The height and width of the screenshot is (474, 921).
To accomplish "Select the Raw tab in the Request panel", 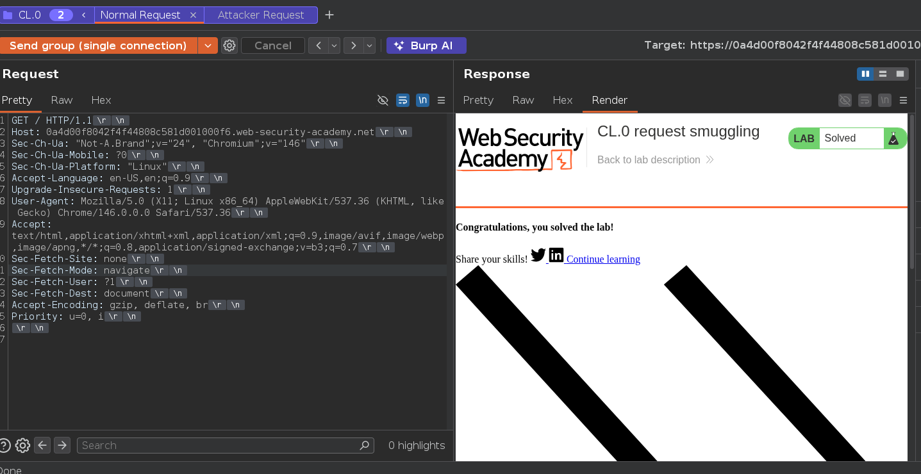I will (x=62, y=100).
